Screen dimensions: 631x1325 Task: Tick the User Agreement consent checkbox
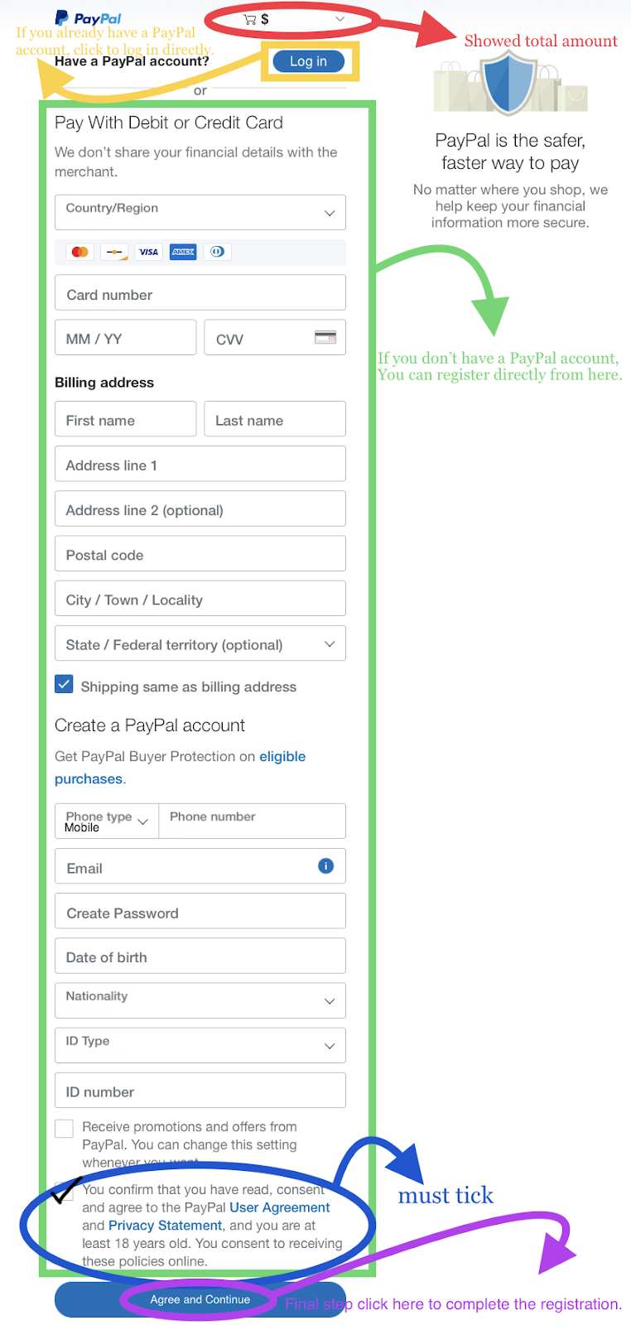point(64,1191)
